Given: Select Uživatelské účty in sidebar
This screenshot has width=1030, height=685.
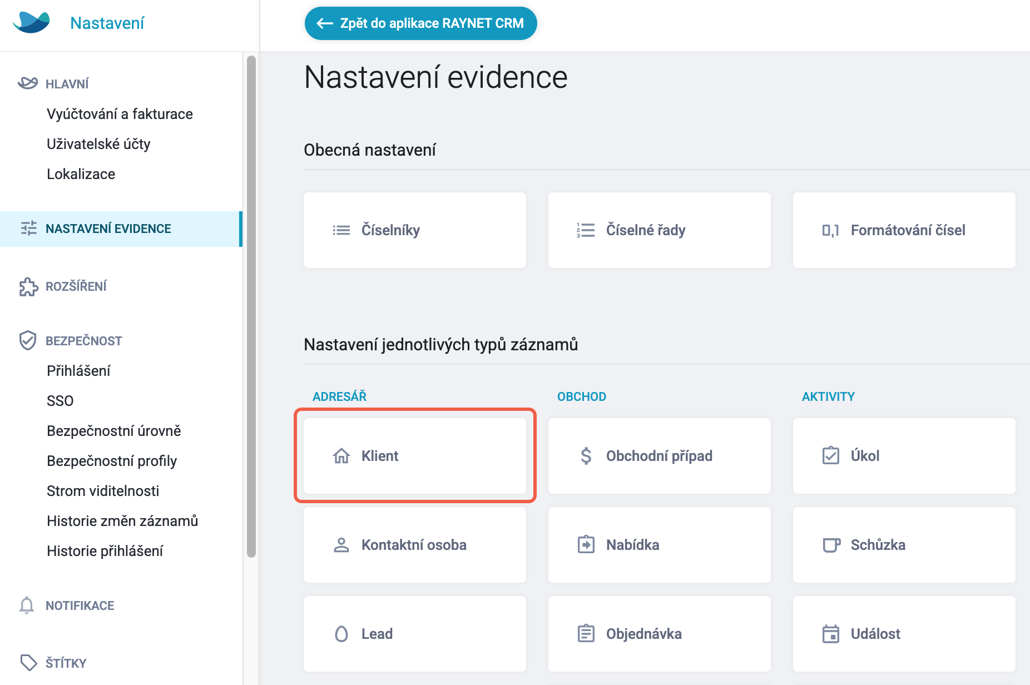Looking at the screenshot, I should click(98, 144).
